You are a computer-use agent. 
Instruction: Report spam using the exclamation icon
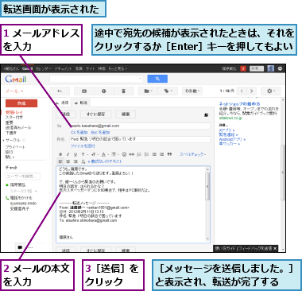tap(104, 91)
